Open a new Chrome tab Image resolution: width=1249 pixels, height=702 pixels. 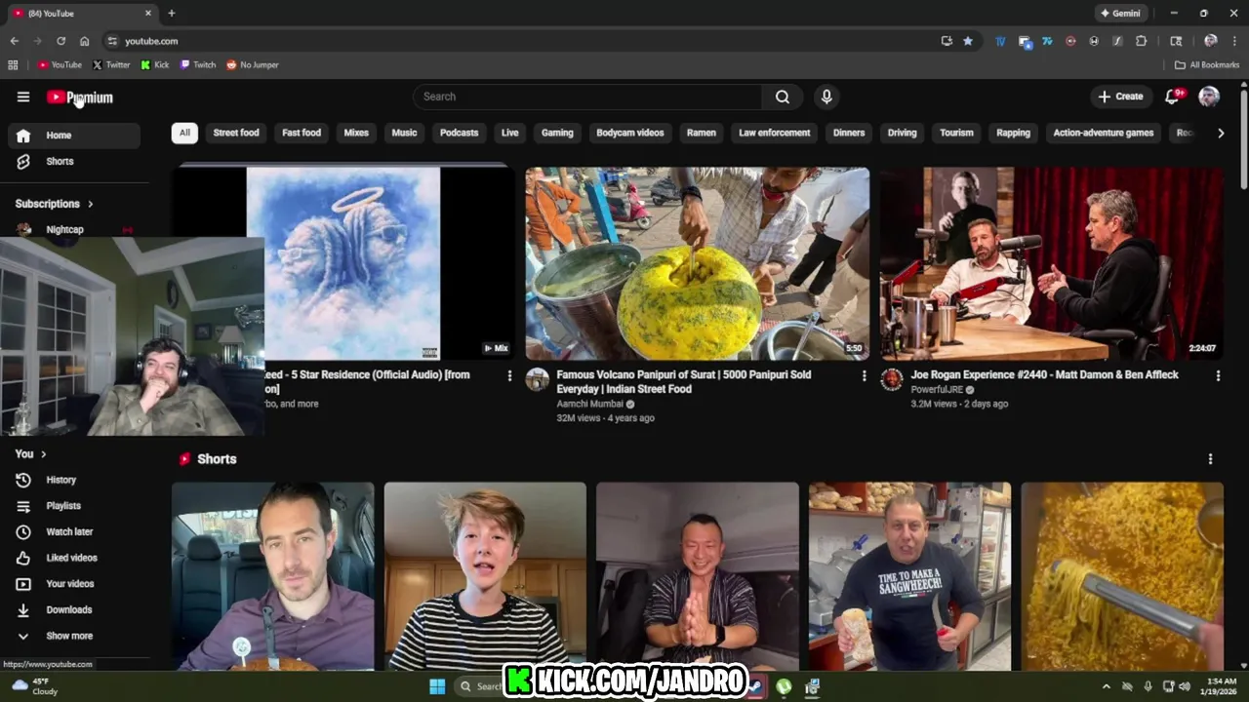click(172, 14)
